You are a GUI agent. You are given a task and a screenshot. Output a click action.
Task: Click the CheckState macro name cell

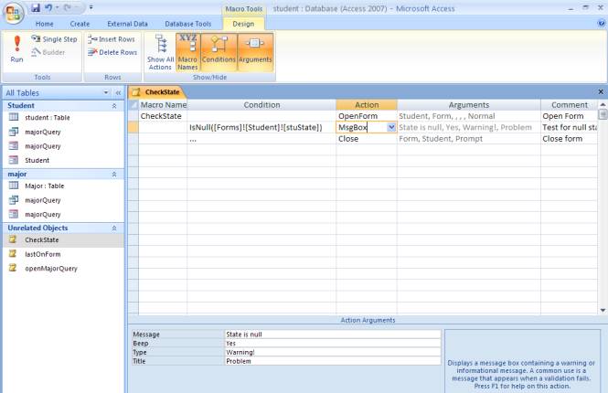coord(163,116)
